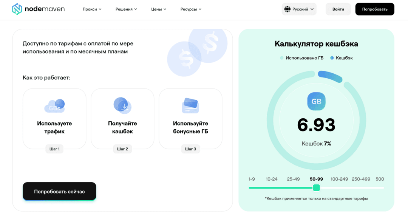Viewport: 408px width, 223px height.
Task: Click the Кешбэк 7% text
Action: tap(316, 143)
